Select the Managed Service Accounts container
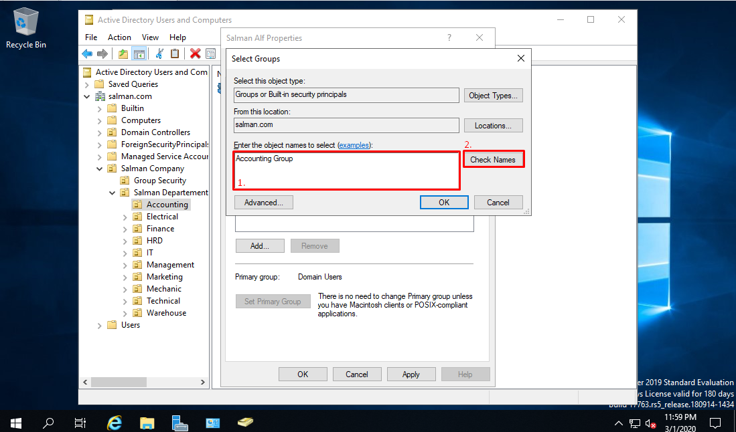 point(158,156)
